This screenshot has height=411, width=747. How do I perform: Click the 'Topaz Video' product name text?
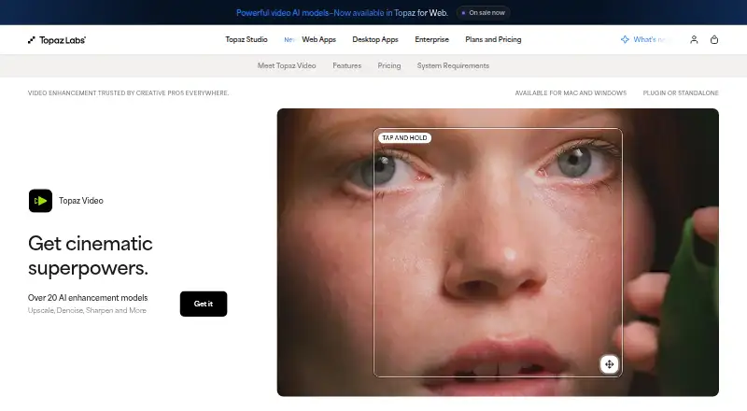pyautogui.click(x=81, y=201)
